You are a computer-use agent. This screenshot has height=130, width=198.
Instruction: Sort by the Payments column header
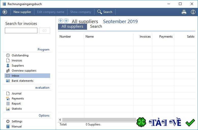tap(166, 37)
